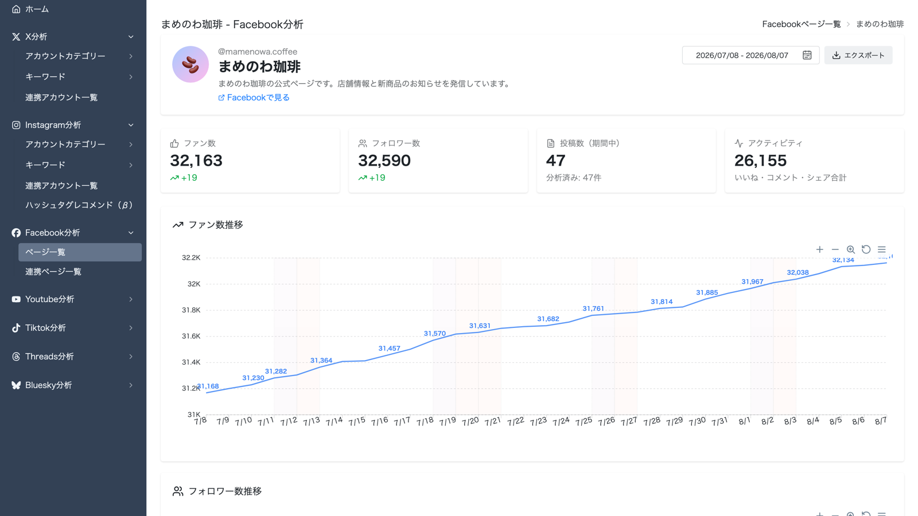Open the Facebookで見る link

[254, 97]
